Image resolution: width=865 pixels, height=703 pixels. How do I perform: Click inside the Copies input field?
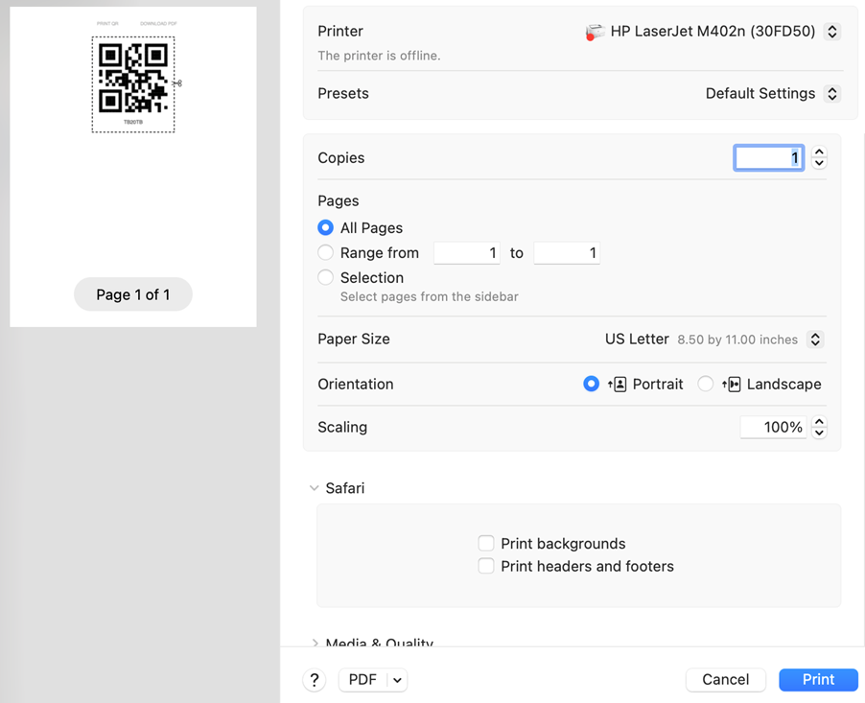pos(767,157)
